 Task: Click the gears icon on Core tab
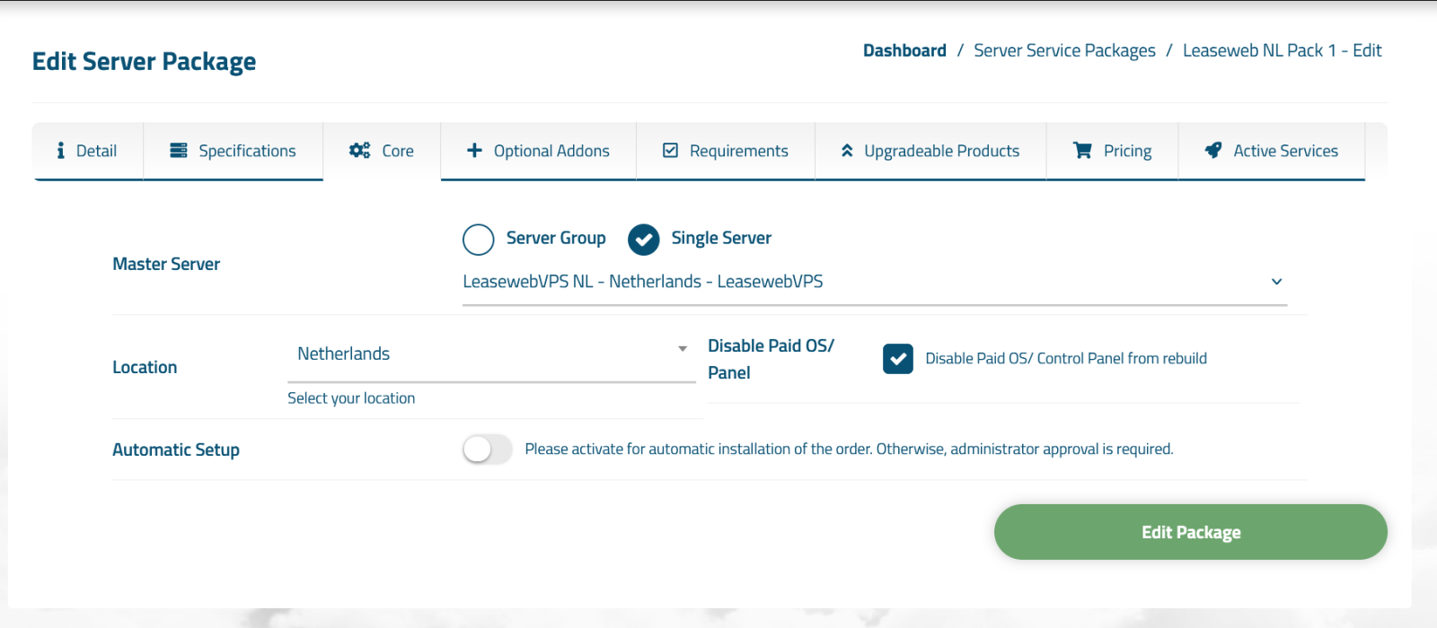pyautogui.click(x=360, y=150)
